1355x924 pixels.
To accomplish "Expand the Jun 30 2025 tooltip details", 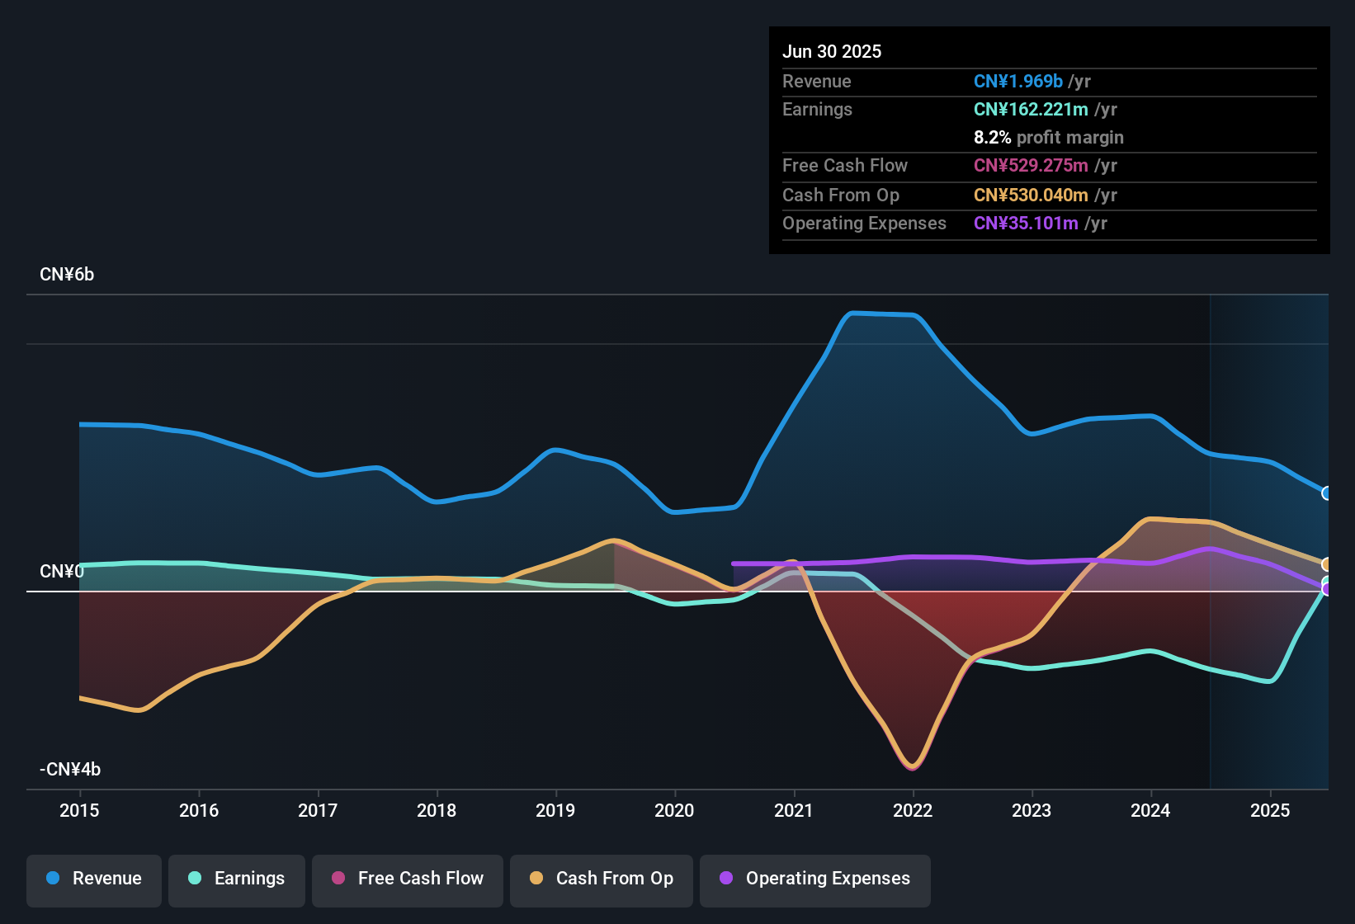I will pos(832,51).
